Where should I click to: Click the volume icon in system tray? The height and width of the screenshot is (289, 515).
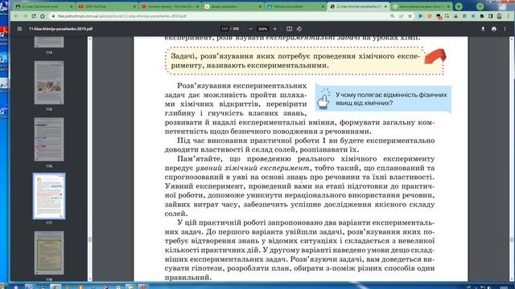489,287
